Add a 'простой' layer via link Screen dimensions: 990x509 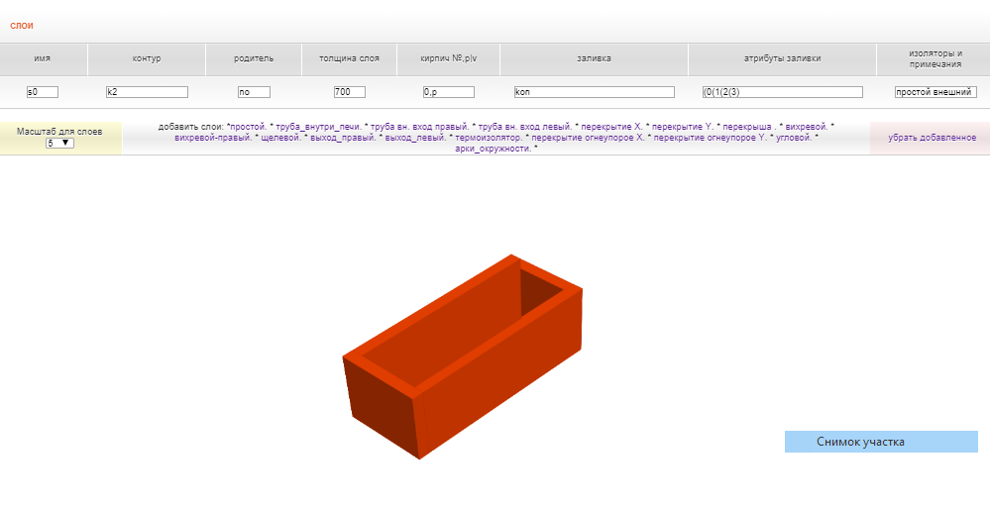(x=248, y=127)
